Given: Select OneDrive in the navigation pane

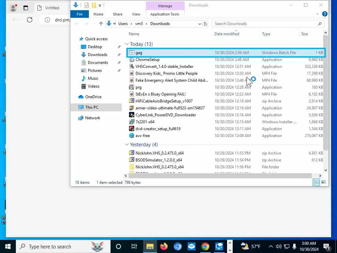Looking at the screenshot, I should pyautogui.click(x=93, y=97).
